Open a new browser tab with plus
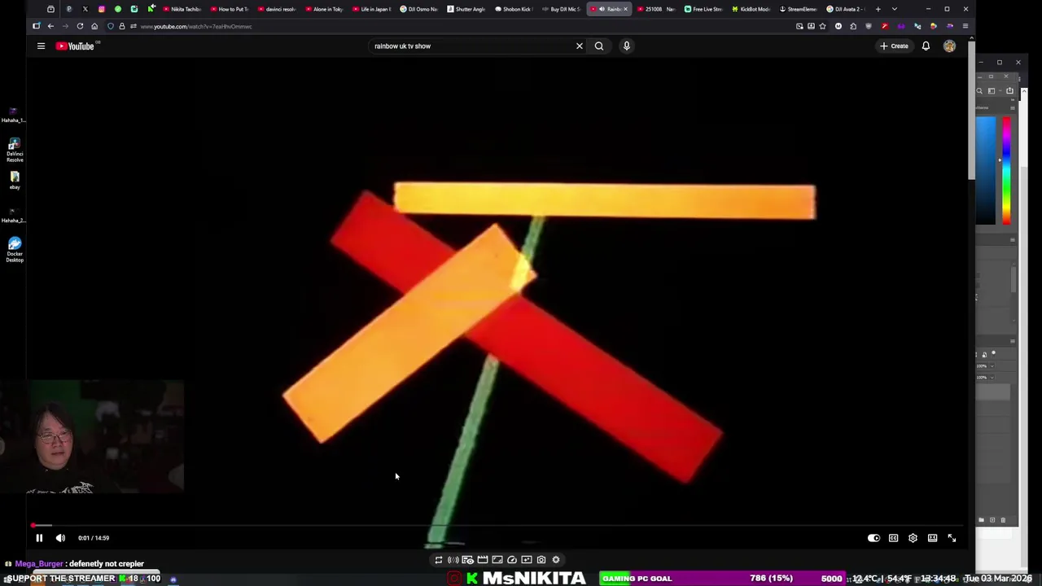 [x=878, y=9]
